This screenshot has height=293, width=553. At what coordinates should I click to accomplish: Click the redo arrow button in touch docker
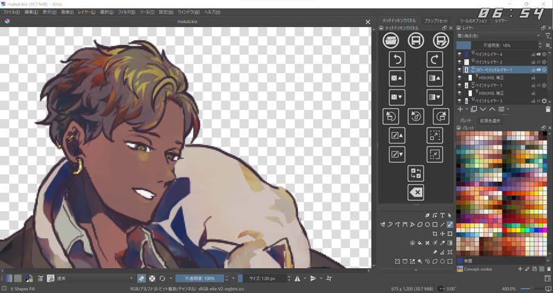click(x=434, y=60)
